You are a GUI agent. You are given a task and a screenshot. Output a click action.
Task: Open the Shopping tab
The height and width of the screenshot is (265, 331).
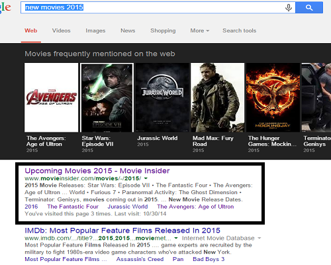163,30
